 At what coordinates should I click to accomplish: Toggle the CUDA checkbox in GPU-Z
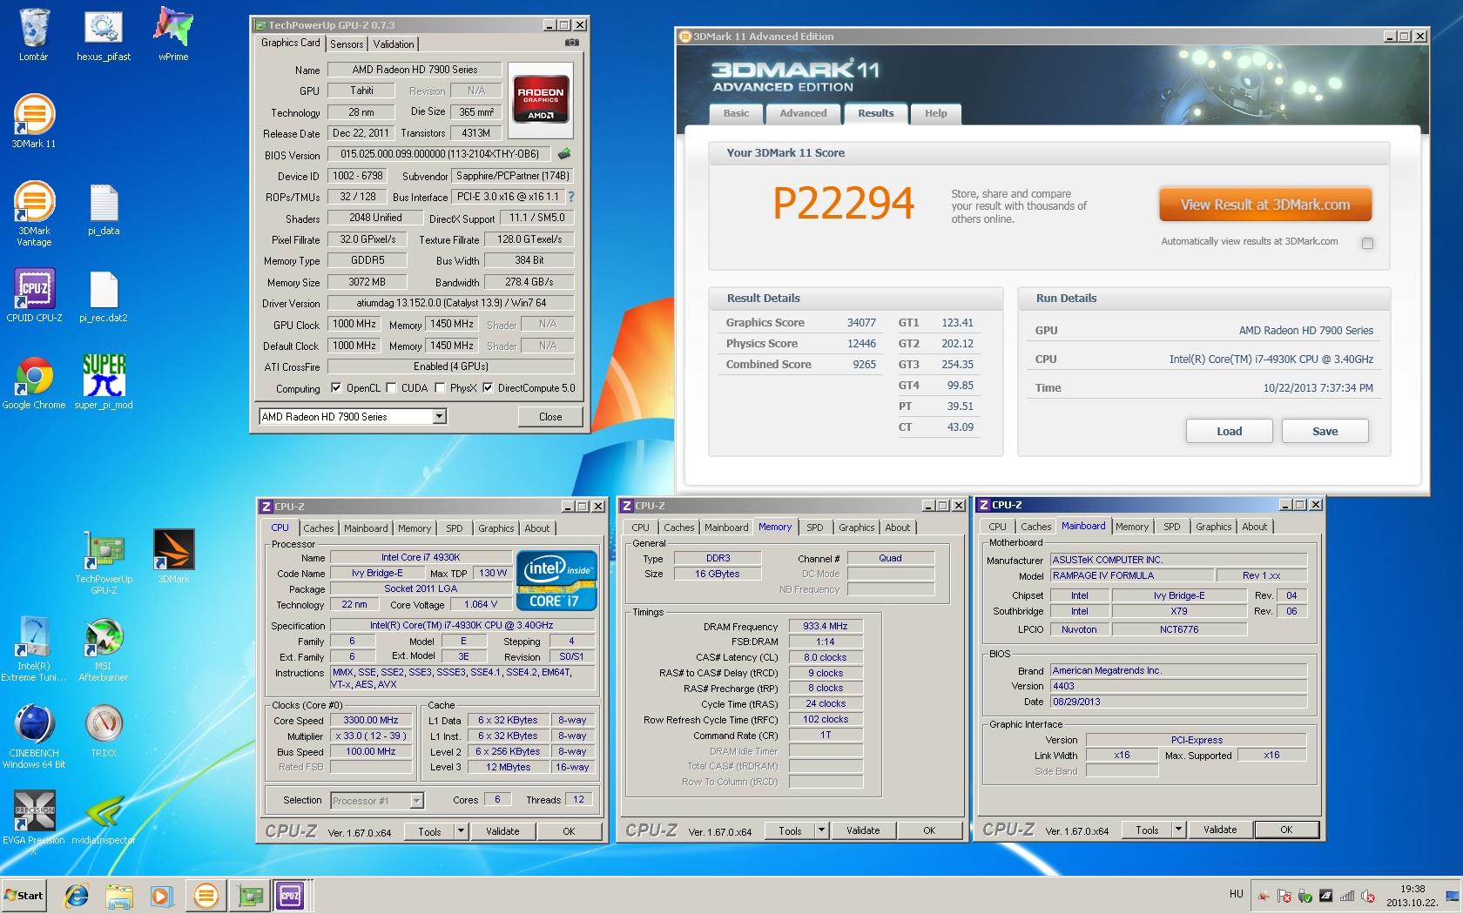(392, 388)
